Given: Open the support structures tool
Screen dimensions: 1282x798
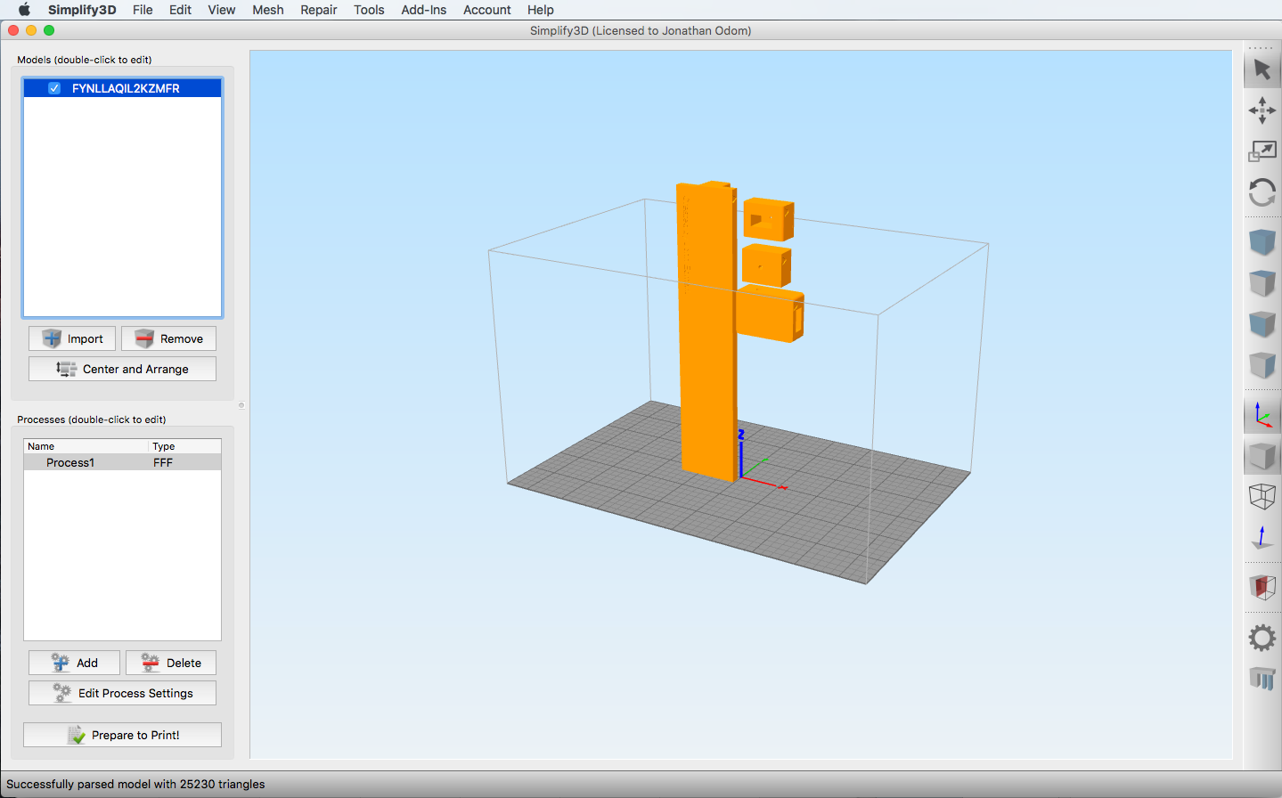Looking at the screenshot, I should pyautogui.click(x=1262, y=679).
